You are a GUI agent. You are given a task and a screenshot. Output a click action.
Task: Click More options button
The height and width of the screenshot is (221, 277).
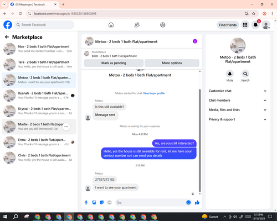172,63
